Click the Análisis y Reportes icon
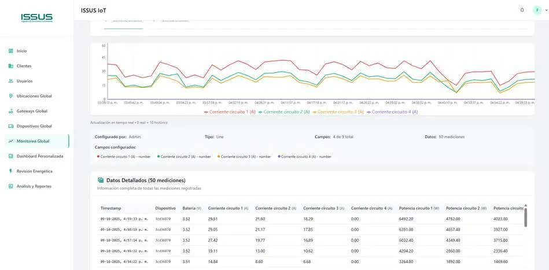Viewport: 549px width, 270px height. click(x=10, y=186)
